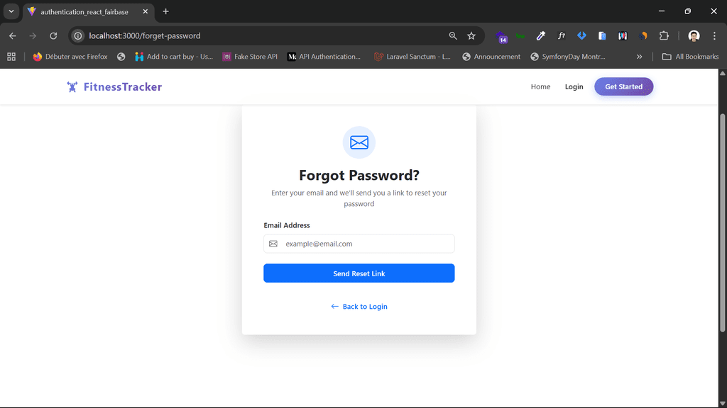727x408 pixels.
Task: Open the fonts finder extension icon
Action: point(561,36)
